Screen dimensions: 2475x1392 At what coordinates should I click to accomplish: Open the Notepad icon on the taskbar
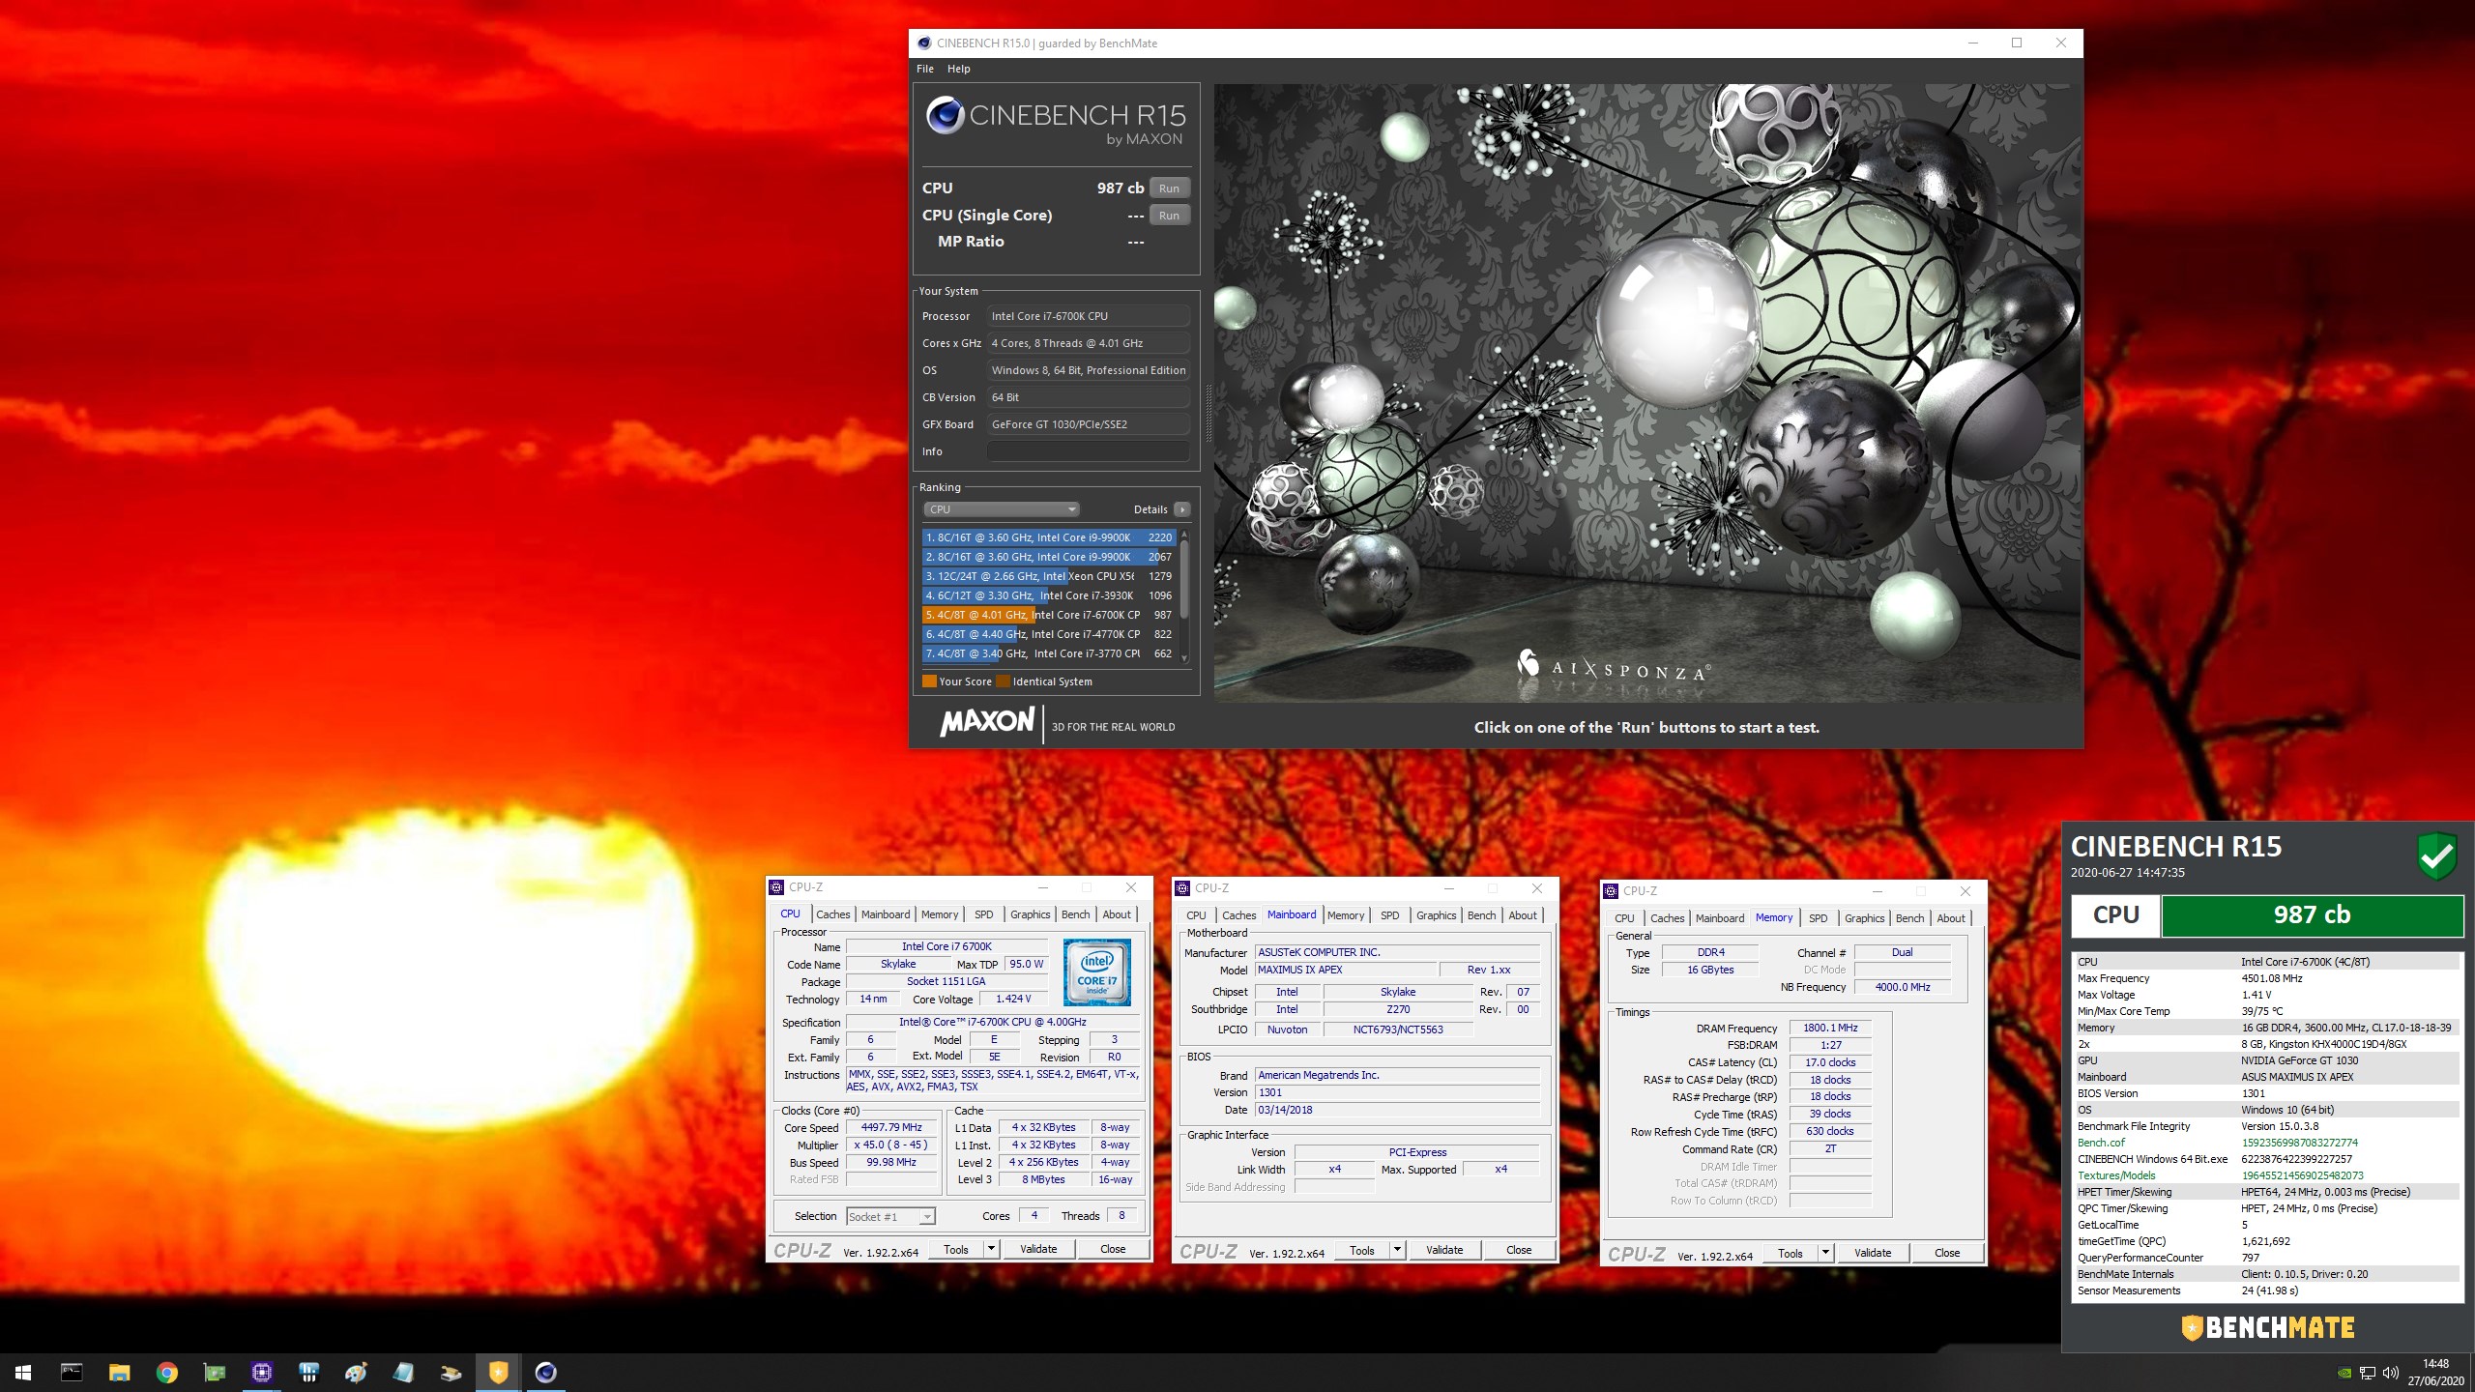403,1372
